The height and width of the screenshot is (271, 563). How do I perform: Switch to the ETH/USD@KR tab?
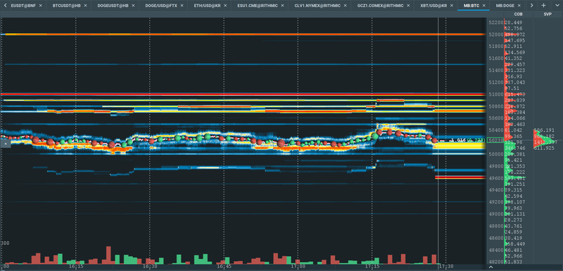pyautogui.click(x=208, y=6)
